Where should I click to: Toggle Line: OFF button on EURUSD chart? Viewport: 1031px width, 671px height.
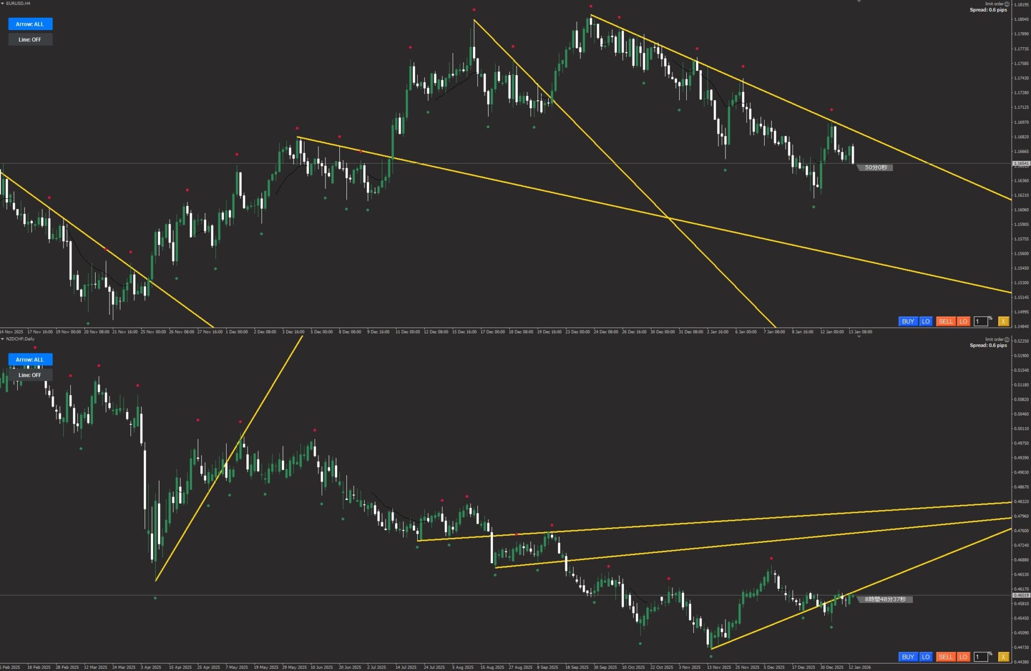[x=30, y=39]
